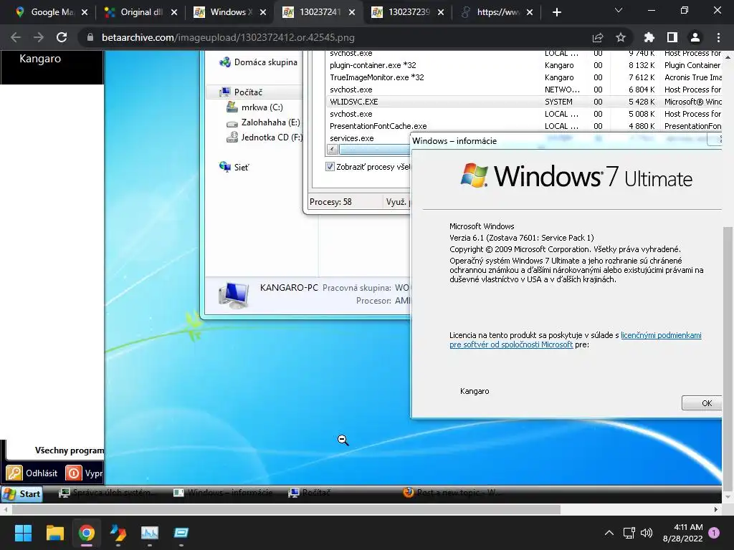The image size is (734, 550).
Task: Click the Kangaro user name in the Start menu
Action: coord(40,59)
